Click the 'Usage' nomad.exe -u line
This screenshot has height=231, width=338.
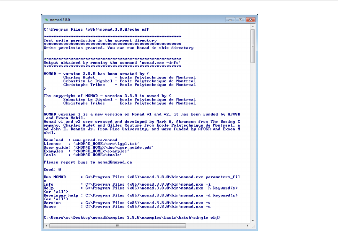pos(127,206)
